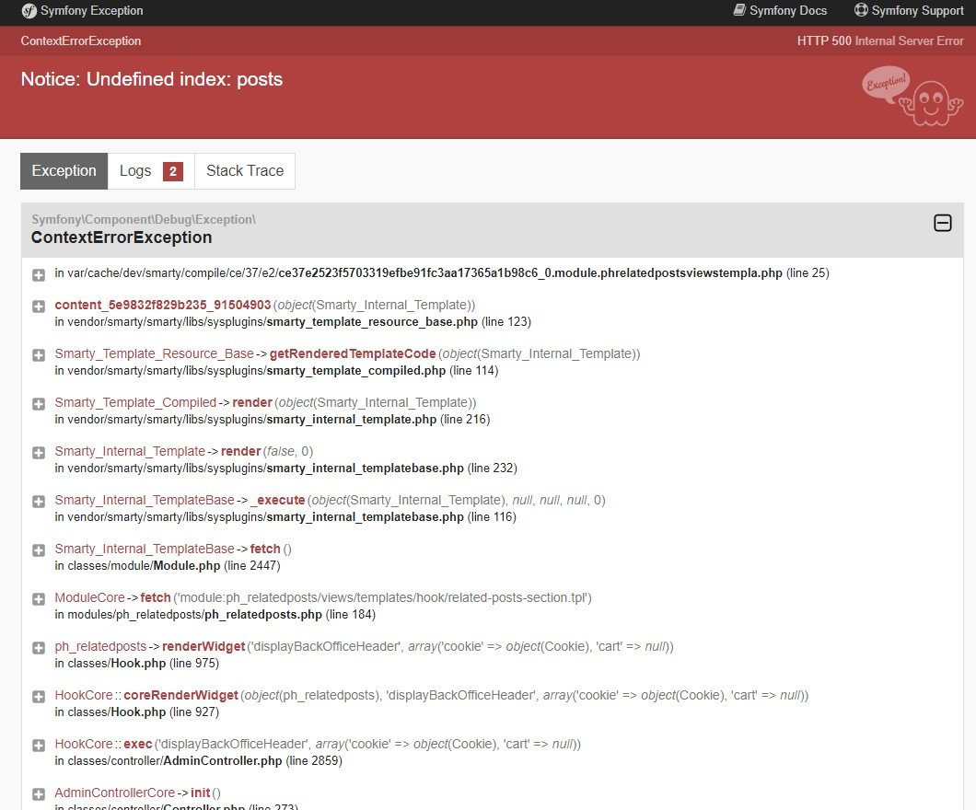Switch to the Exception tab

(64, 171)
